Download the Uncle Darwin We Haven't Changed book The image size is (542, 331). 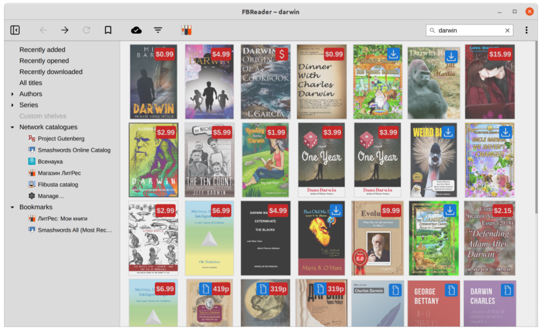point(506,132)
